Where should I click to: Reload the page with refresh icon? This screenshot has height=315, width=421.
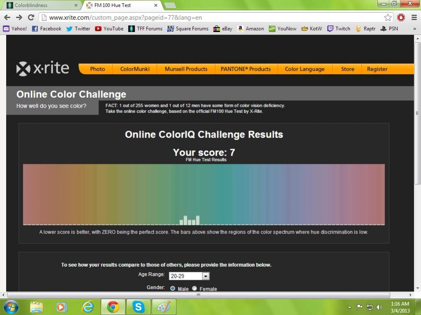pos(31,18)
